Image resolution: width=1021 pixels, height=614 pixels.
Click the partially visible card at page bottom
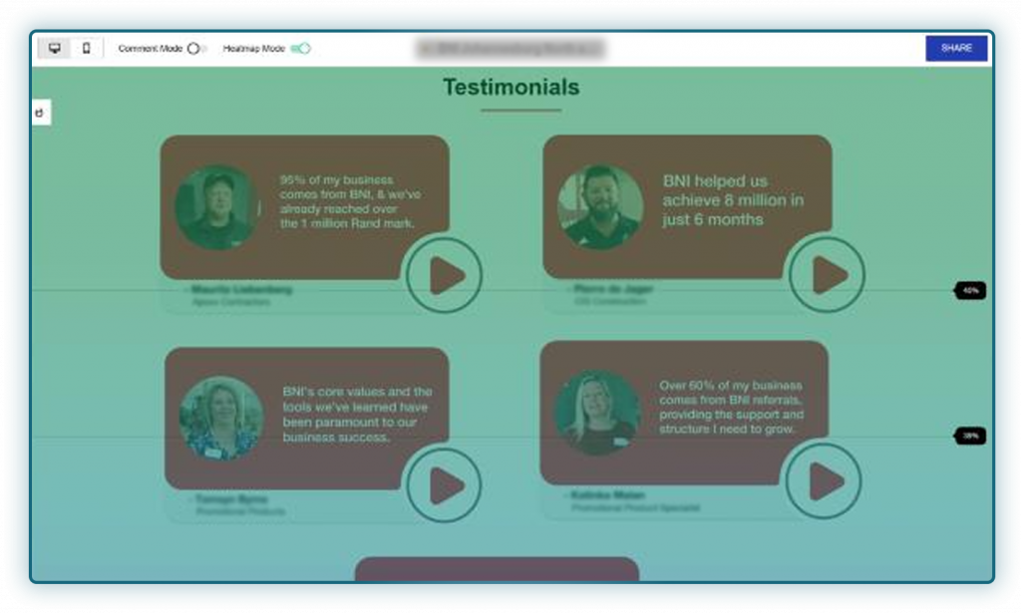(x=497, y=568)
